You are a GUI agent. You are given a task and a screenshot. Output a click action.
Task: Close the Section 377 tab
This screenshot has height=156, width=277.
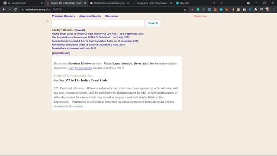click(85, 3)
